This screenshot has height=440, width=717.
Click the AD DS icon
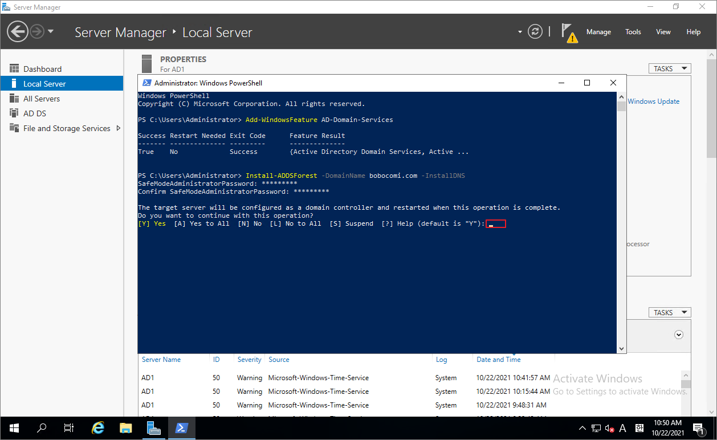(x=14, y=113)
